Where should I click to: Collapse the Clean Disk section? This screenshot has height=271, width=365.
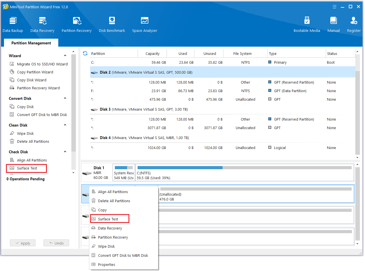click(x=65, y=125)
